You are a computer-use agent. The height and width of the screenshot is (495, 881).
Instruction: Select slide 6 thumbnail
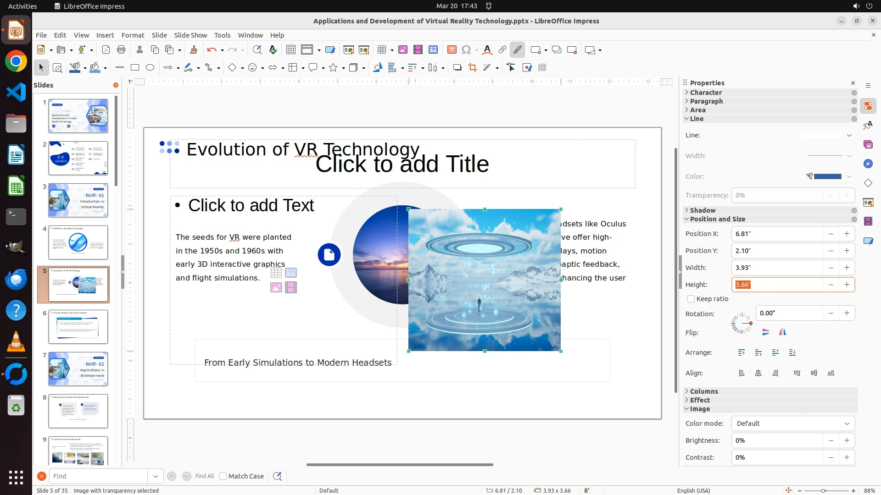pyautogui.click(x=78, y=327)
